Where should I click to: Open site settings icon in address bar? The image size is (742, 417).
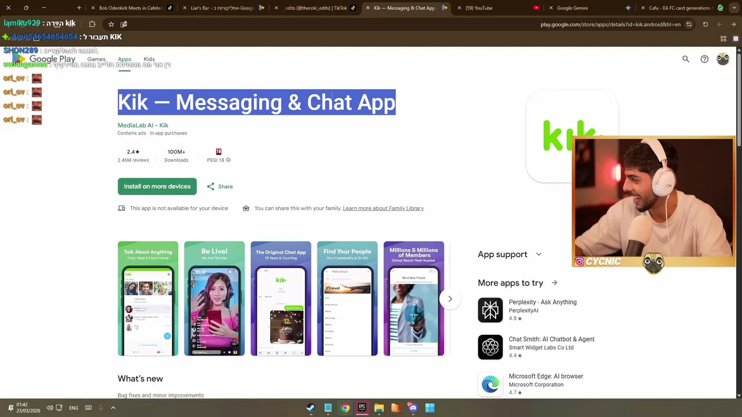[689, 24]
